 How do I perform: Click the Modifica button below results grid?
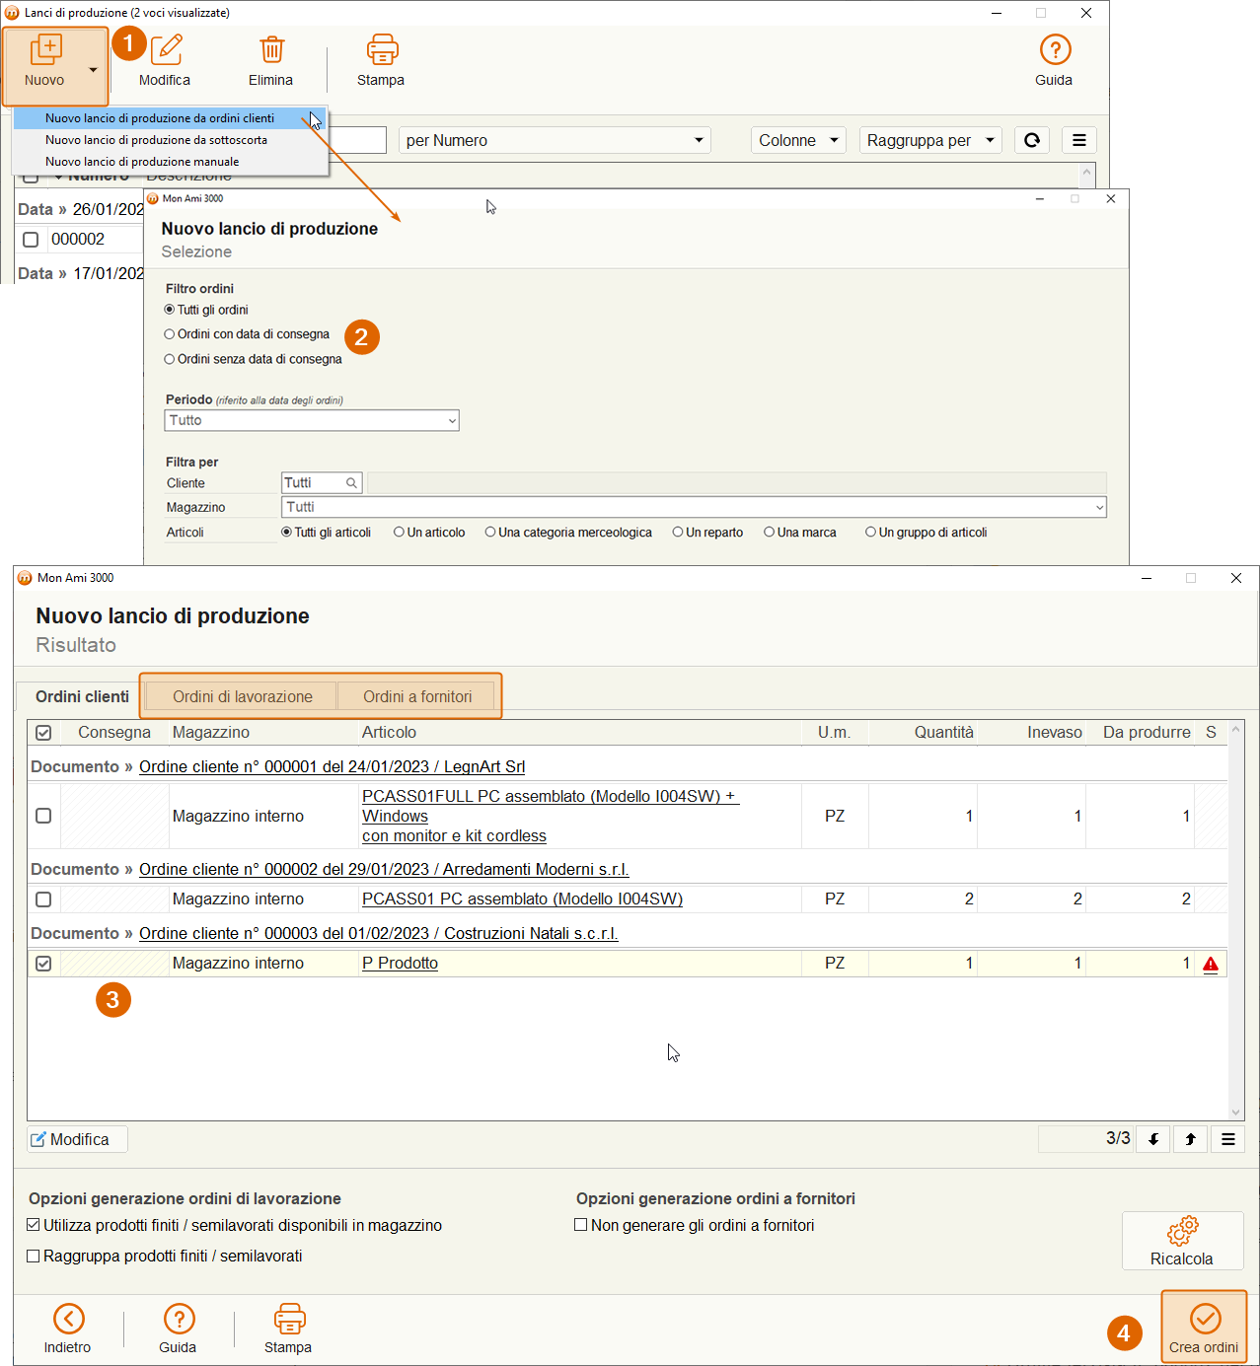77,1139
